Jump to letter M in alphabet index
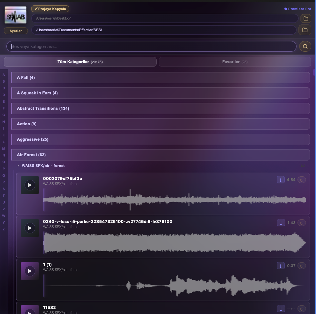The width and height of the screenshot is (316, 314). click(x=4, y=148)
